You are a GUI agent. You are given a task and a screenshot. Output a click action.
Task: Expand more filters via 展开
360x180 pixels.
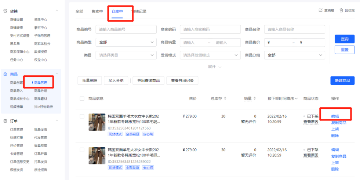[x=214, y=67]
